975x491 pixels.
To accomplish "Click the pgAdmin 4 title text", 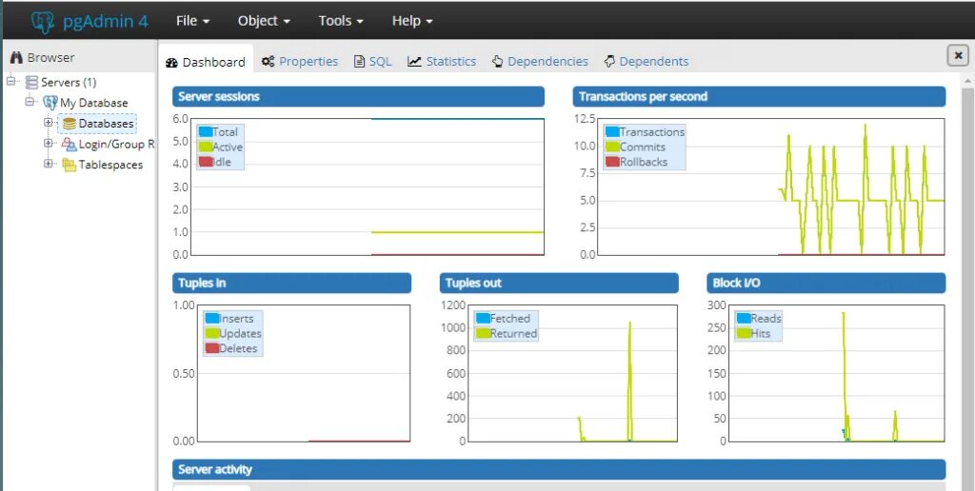I will (106, 21).
